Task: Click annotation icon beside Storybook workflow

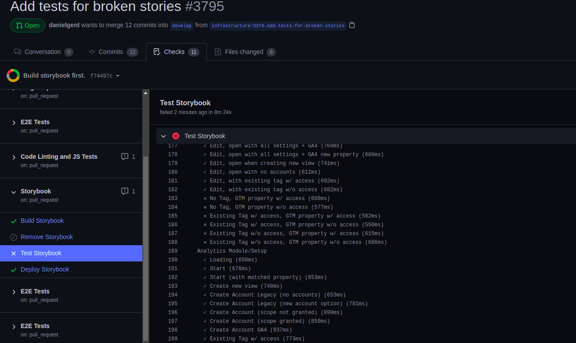Action: click(x=125, y=191)
